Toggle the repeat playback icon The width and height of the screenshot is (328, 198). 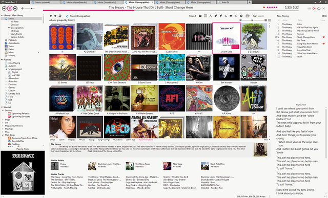[319, 8]
